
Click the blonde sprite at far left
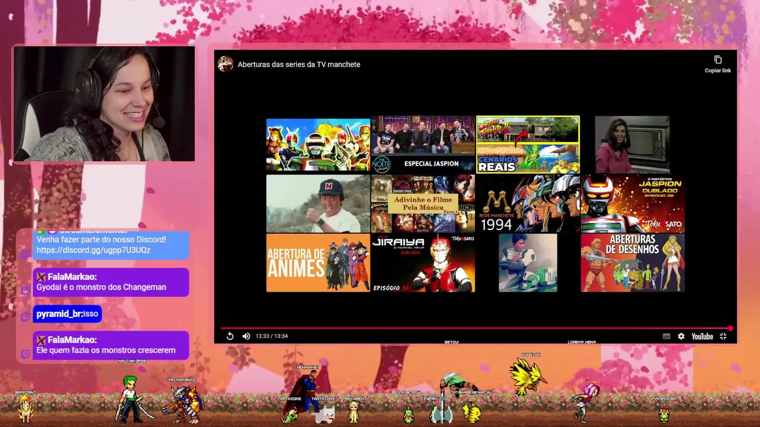pyautogui.click(x=26, y=409)
